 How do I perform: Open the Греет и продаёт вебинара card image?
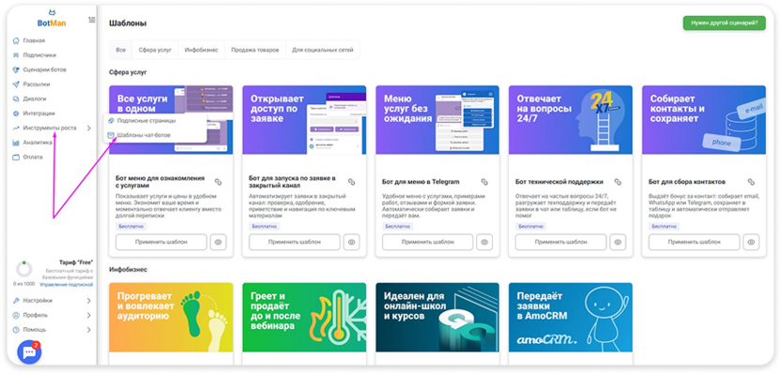tap(304, 318)
